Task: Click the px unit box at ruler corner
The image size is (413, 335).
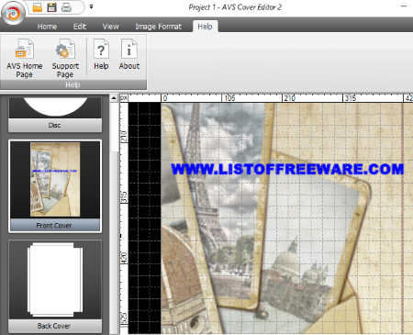Action: (124, 98)
